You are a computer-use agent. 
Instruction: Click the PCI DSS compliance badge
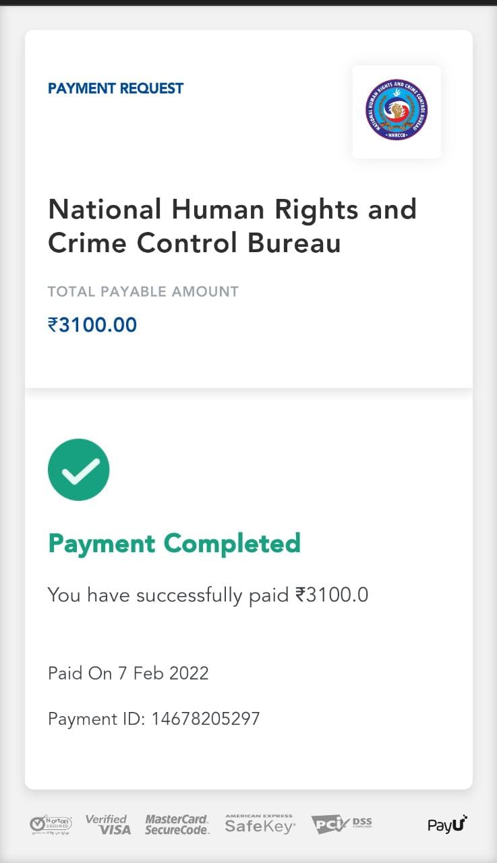(x=341, y=824)
